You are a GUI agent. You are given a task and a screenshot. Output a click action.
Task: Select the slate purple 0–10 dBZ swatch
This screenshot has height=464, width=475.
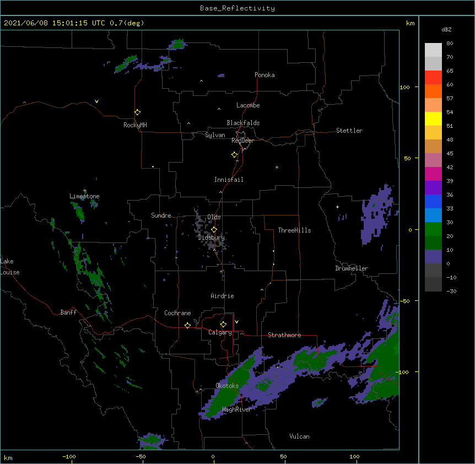click(x=433, y=257)
